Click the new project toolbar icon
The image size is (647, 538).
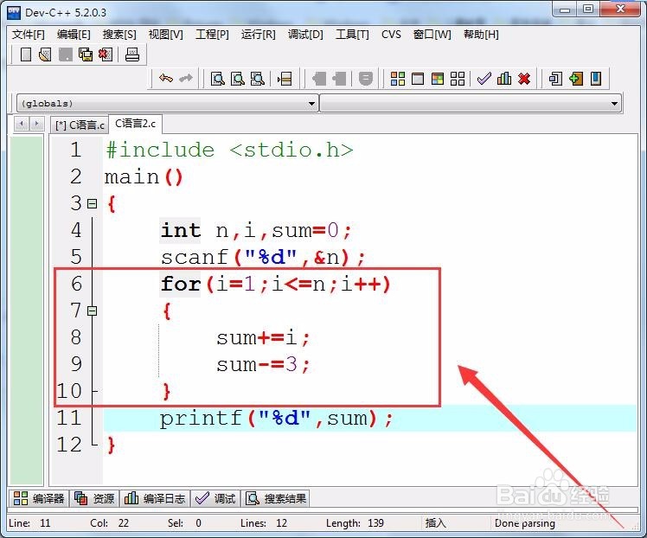tap(555, 79)
